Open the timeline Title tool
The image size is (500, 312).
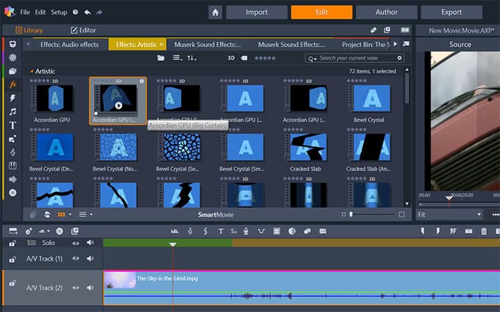(x=220, y=232)
